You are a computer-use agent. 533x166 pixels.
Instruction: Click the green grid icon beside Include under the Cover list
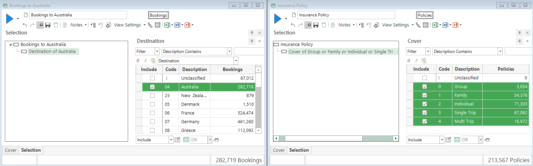pos(457,140)
